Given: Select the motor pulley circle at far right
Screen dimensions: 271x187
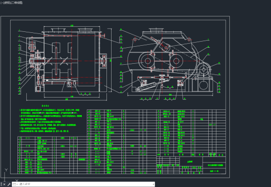Looking at the screenshot, I should coord(204,70).
